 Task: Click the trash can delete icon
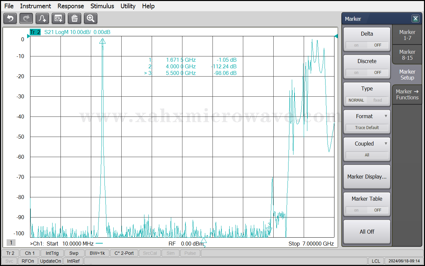tap(74, 18)
